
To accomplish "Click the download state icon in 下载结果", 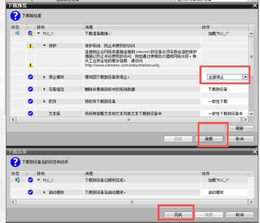I will [17, 180].
